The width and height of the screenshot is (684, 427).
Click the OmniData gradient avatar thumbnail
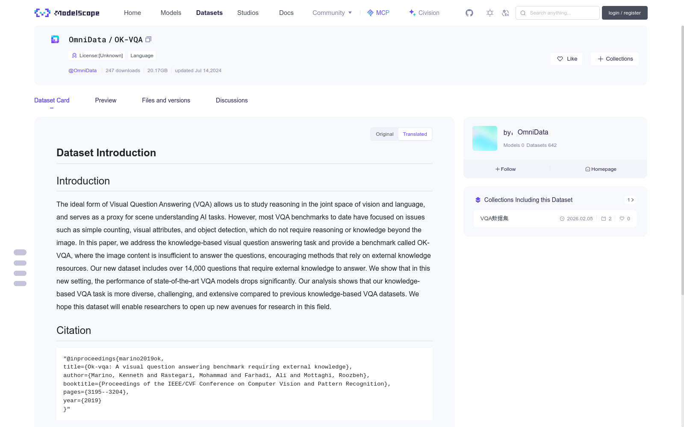point(485,138)
